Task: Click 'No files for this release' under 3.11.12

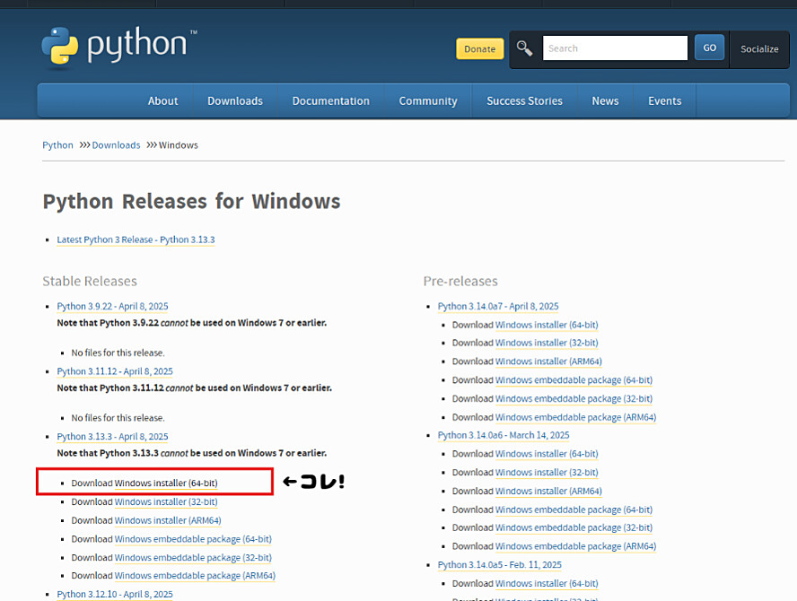Action: pyautogui.click(x=118, y=418)
